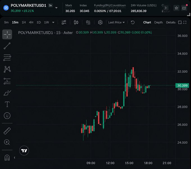
Task: Click the 3x leverage badge
Action: click(50, 6)
